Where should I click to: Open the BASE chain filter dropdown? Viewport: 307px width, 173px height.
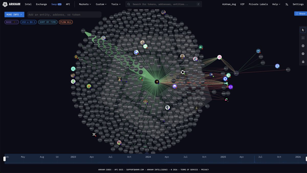pos(12,22)
